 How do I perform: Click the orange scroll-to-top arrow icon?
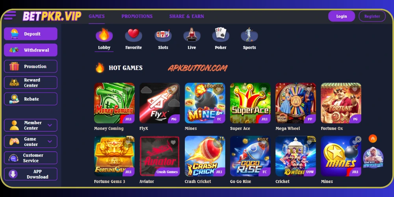(373, 138)
